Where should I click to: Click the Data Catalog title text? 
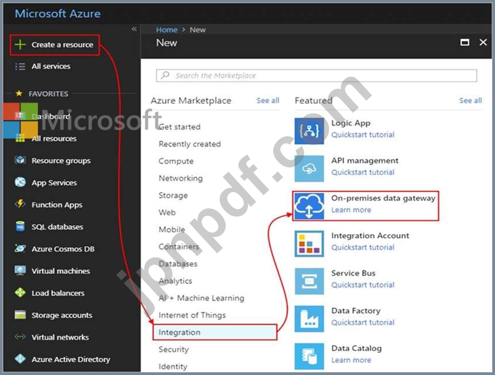[357, 349]
